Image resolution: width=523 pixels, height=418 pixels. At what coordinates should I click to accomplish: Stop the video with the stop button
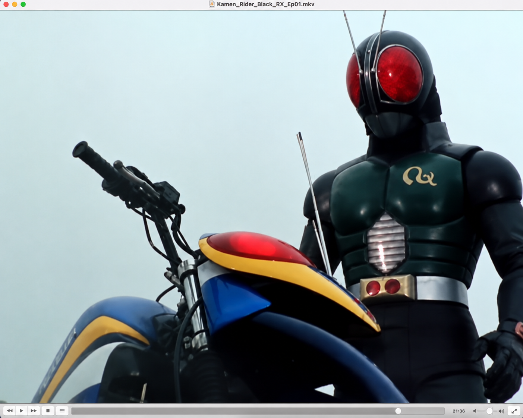point(48,411)
